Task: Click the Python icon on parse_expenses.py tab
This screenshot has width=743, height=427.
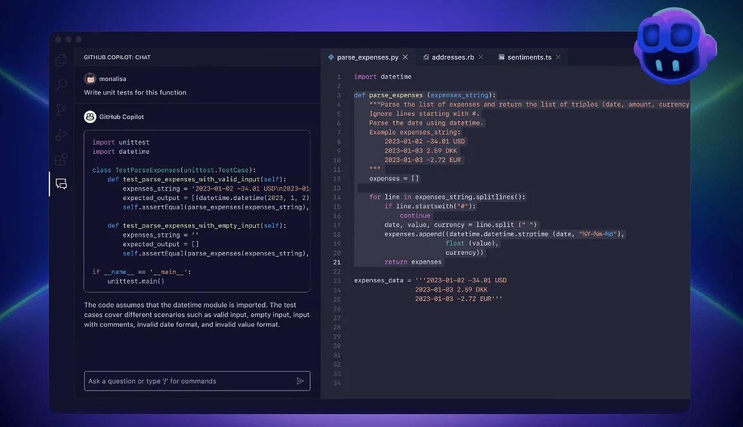Action: pos(330,57)
